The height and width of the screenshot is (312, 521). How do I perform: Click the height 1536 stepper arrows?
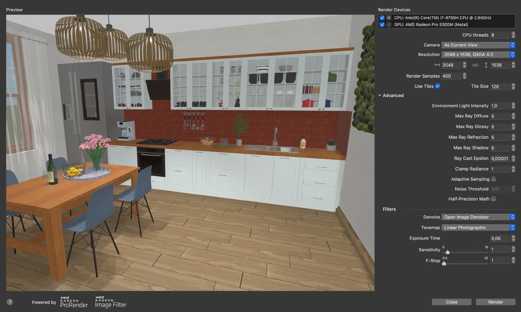pos(513,65)
